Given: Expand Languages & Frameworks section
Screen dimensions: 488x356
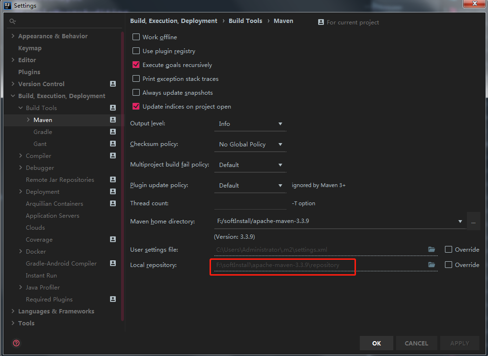Looking at the screenshot, I should (x=13, y=311).
